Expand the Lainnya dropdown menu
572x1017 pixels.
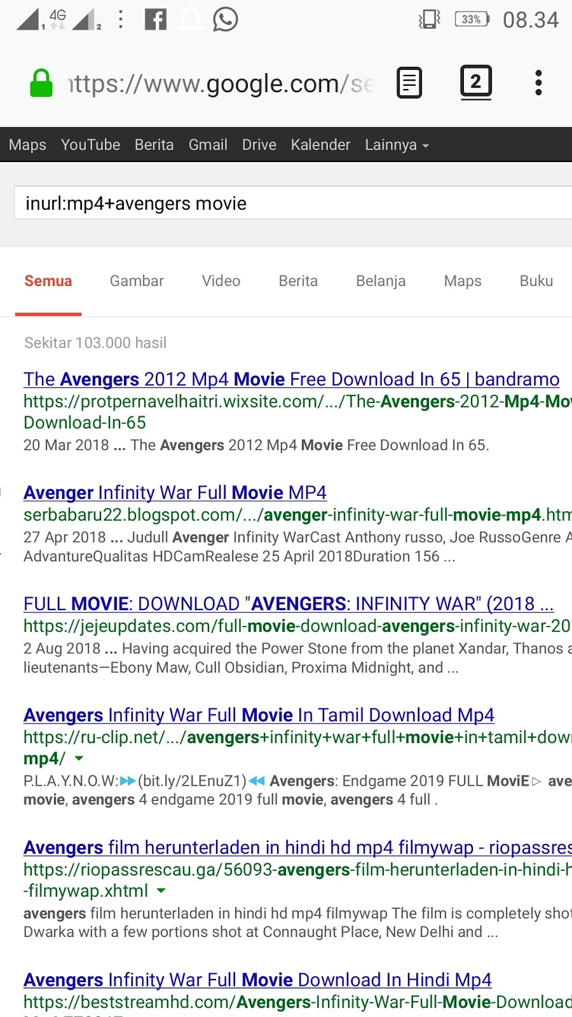(397, 145)
